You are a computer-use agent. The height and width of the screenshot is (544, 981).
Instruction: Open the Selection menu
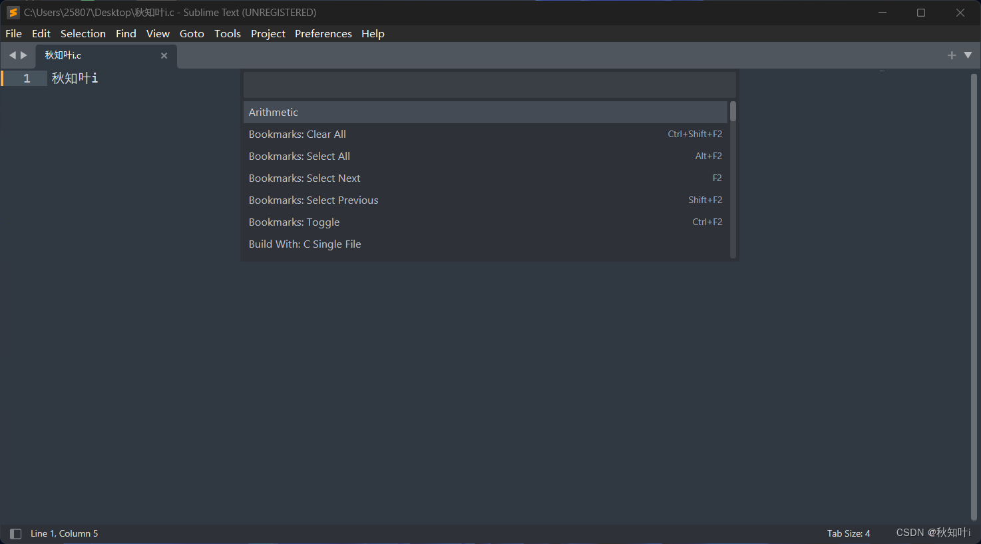tap(83, 33)
